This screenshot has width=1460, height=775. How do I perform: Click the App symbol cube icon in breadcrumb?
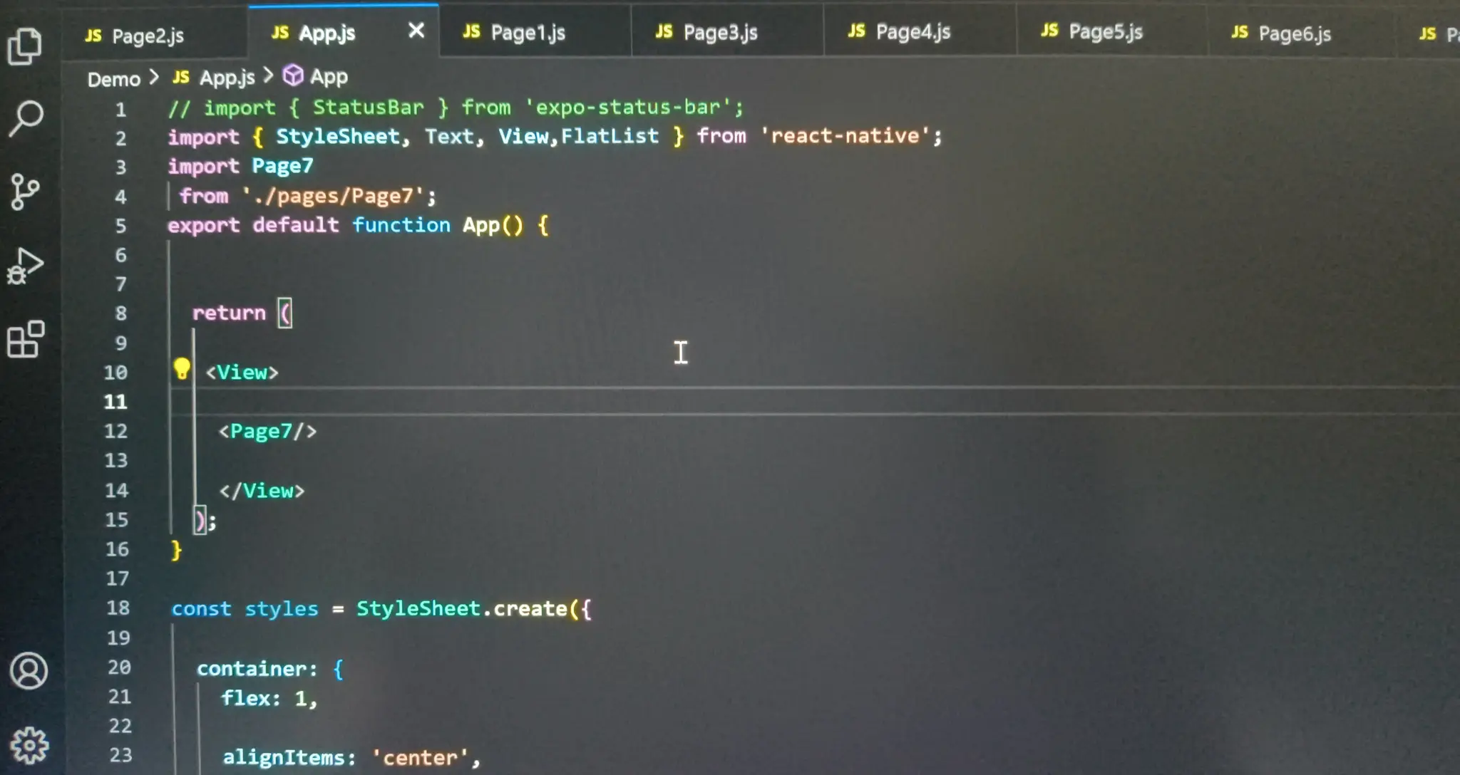pyautogui.click(x=293, y=76)
